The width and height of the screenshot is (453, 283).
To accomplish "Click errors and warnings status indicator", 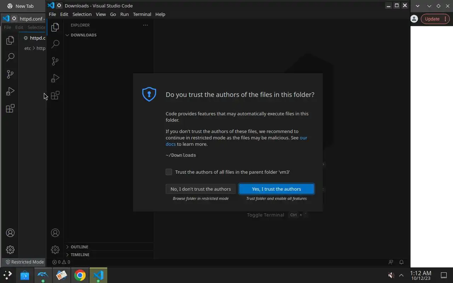I will tap(61, 262).
